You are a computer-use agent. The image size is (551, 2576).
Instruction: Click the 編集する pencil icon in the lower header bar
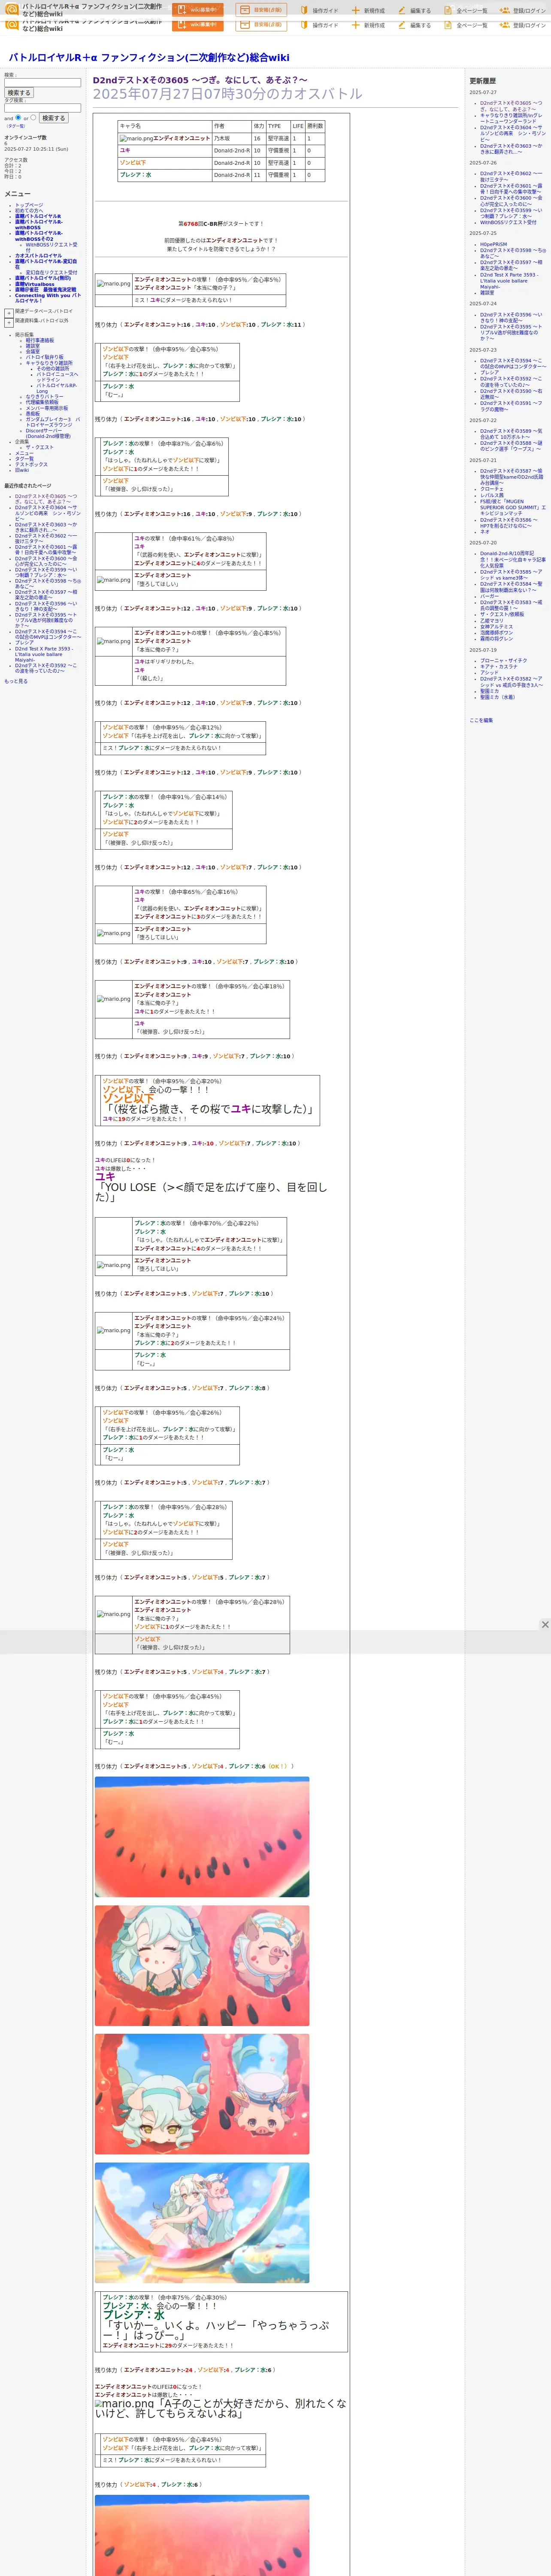point(402,25)
